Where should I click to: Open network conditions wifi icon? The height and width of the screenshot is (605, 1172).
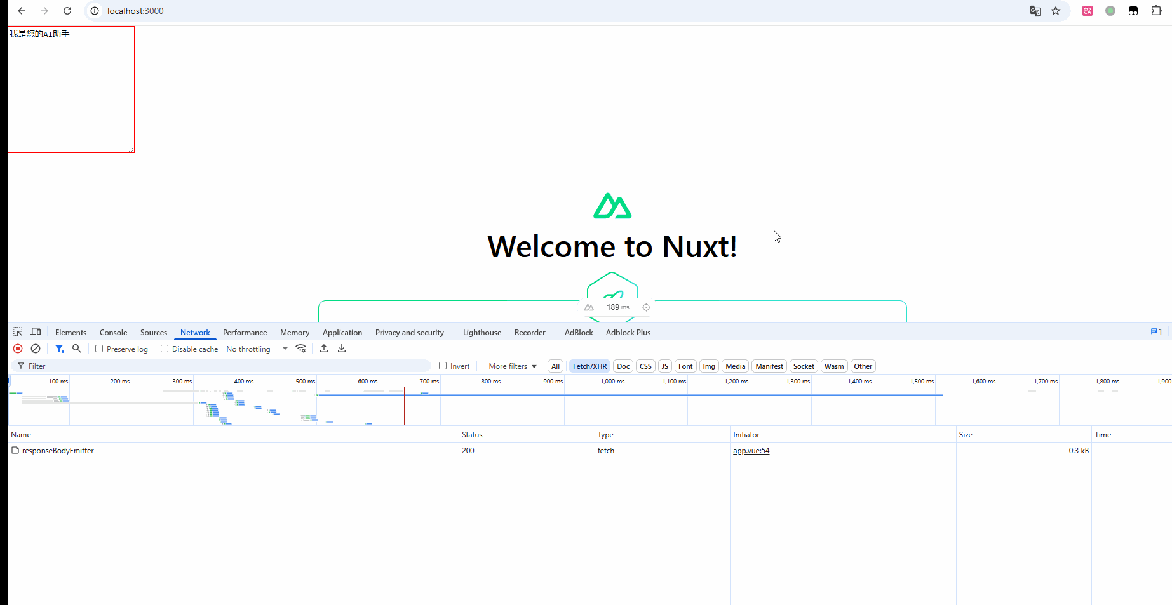pos(301,349)
